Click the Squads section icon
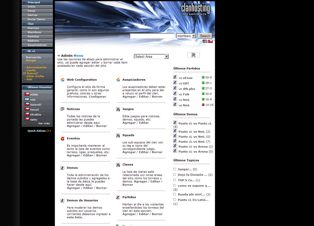The height and width of the screenshot is (226, 314). pyautogui.click(x=118, y=135)
